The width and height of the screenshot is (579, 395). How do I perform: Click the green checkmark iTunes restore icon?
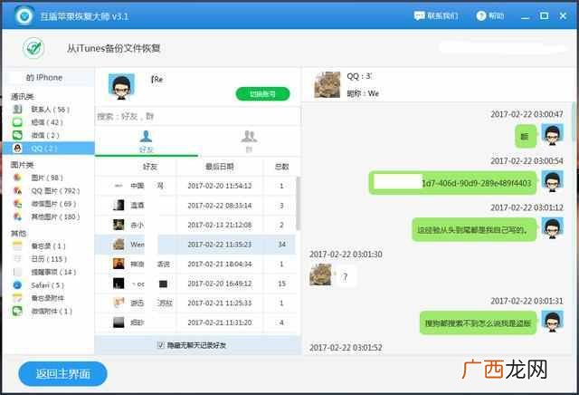point(33,48)
